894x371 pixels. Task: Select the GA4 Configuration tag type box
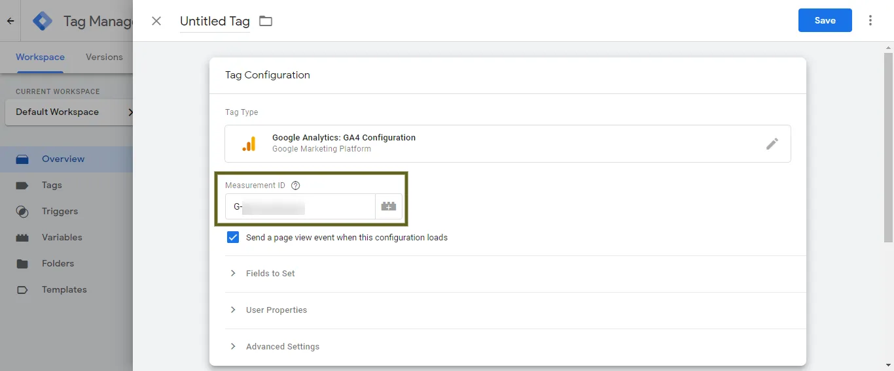(507, 144)
